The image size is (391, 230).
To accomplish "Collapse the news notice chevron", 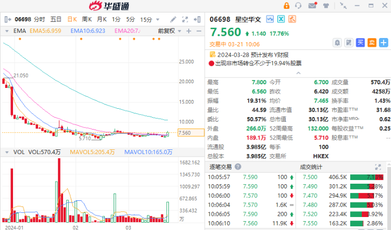I will pos(298,73).
